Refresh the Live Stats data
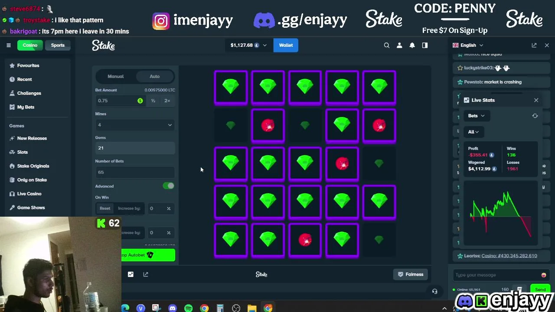The image size is (555, 312). click(535, 116)
